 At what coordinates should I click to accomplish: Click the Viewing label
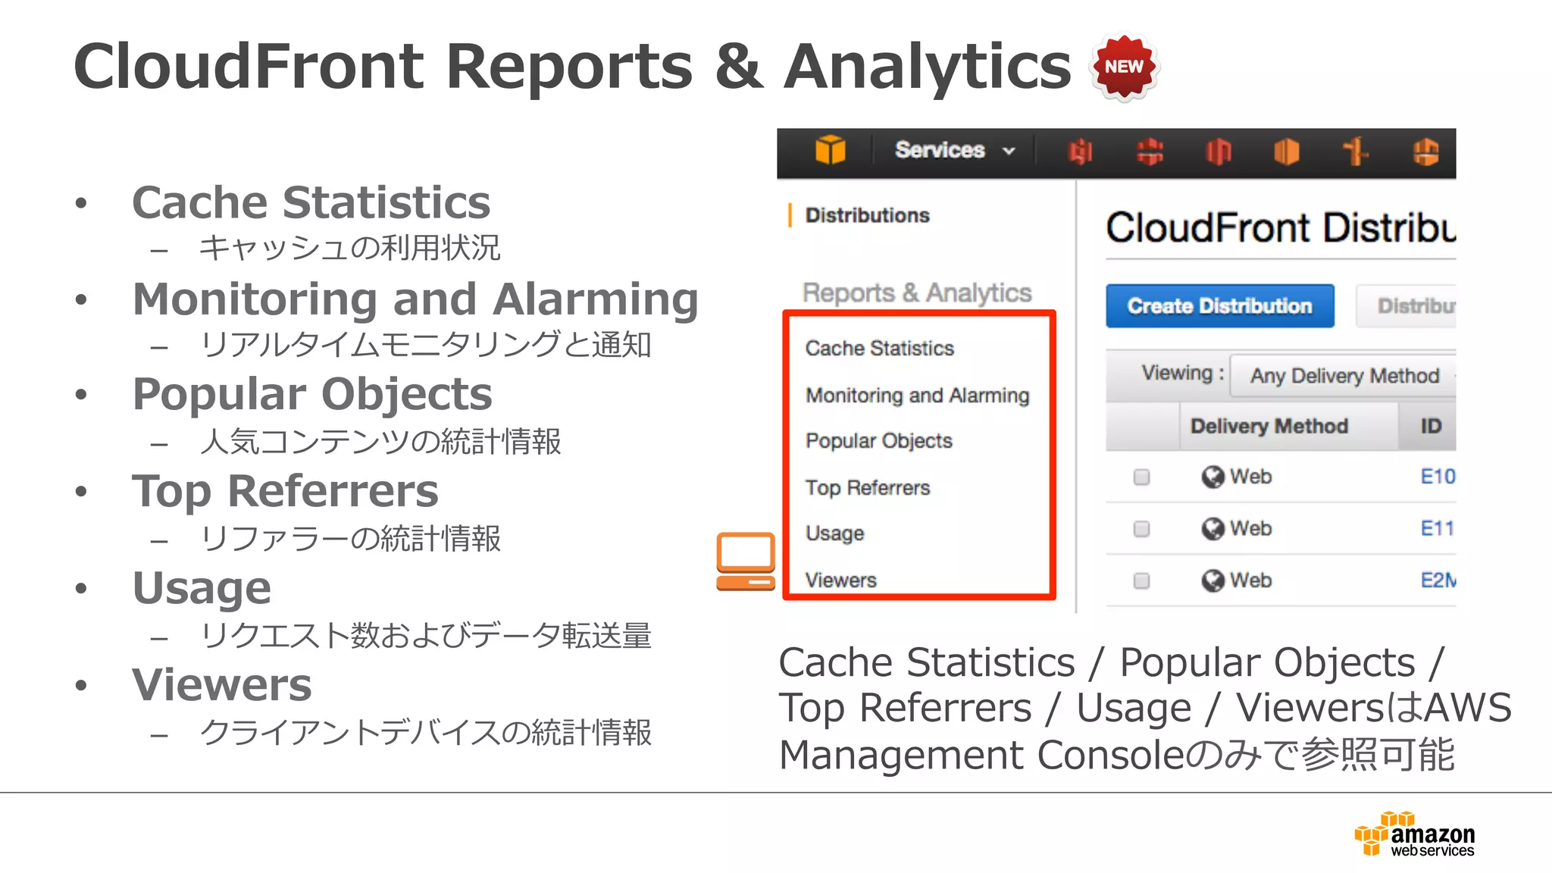(1182, 373)
